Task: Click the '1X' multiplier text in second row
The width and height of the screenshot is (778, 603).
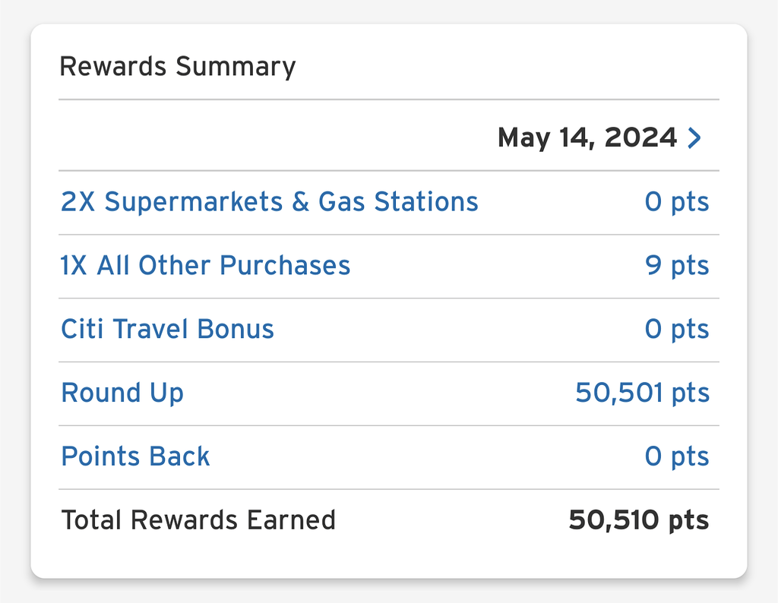Action: point(74,266)
